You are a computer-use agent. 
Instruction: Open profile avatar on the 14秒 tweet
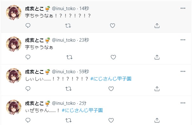(x=14, y=13)
